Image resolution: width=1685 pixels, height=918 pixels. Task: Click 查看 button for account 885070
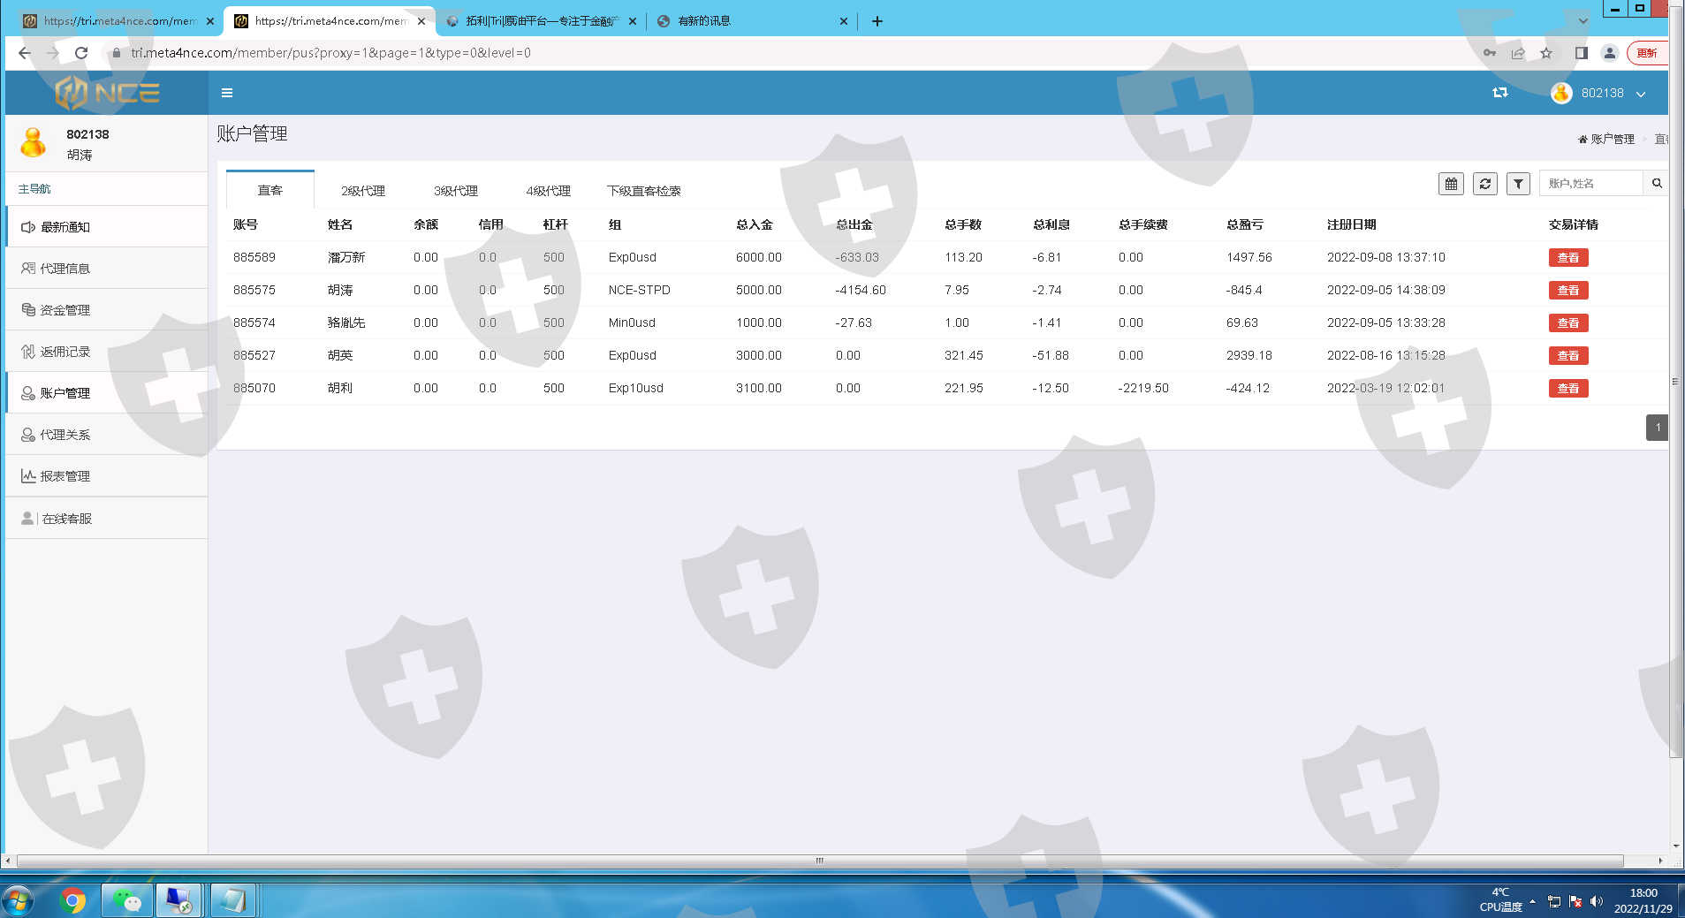(1567, 389)
